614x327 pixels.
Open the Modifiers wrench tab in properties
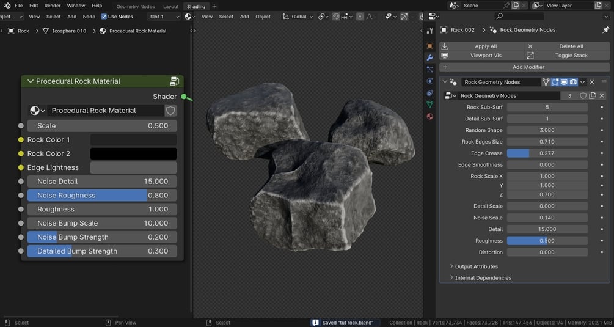click(x=430, y=57)
